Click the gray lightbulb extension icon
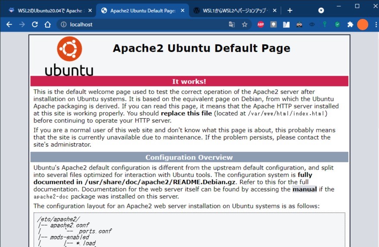379x247 pixels. point(273,25)
